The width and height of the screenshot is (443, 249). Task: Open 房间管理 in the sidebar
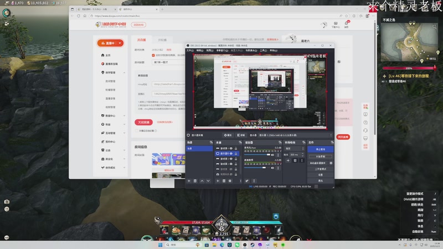click(110, 81)
